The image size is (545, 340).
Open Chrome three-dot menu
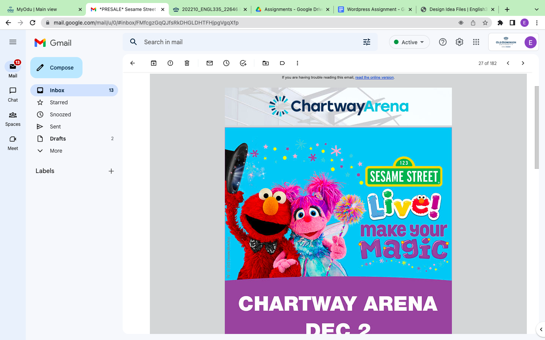coord(537,23)
